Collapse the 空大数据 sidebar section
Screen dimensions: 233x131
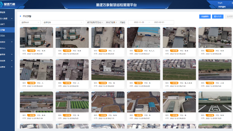[x=12, y=18]
